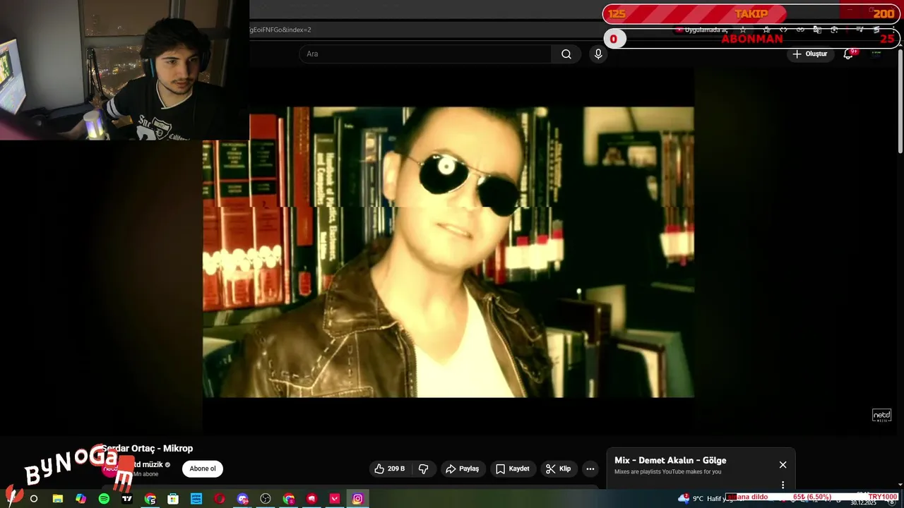Close the Mix - Demet Akalın playlist panel
This screenshot has height=508, width=904.
[783, 464]
